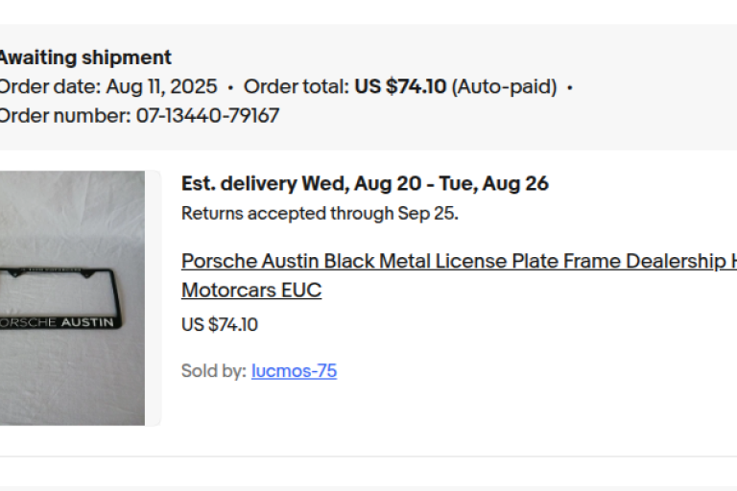
Task: Click the horizontal divider below the order item
Action: [368, 456]
